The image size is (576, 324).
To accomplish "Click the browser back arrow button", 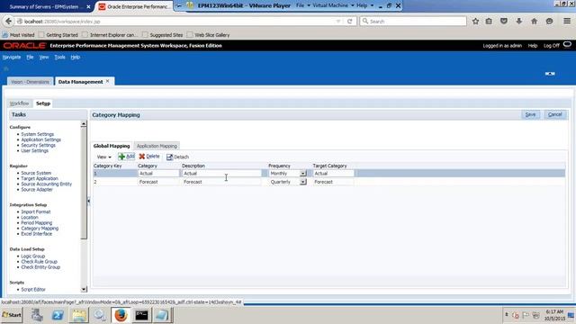I will pyautogui.click(x=8, y=22).
